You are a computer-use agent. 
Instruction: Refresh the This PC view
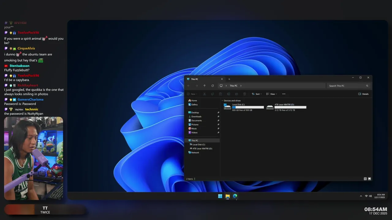point(213,86)
